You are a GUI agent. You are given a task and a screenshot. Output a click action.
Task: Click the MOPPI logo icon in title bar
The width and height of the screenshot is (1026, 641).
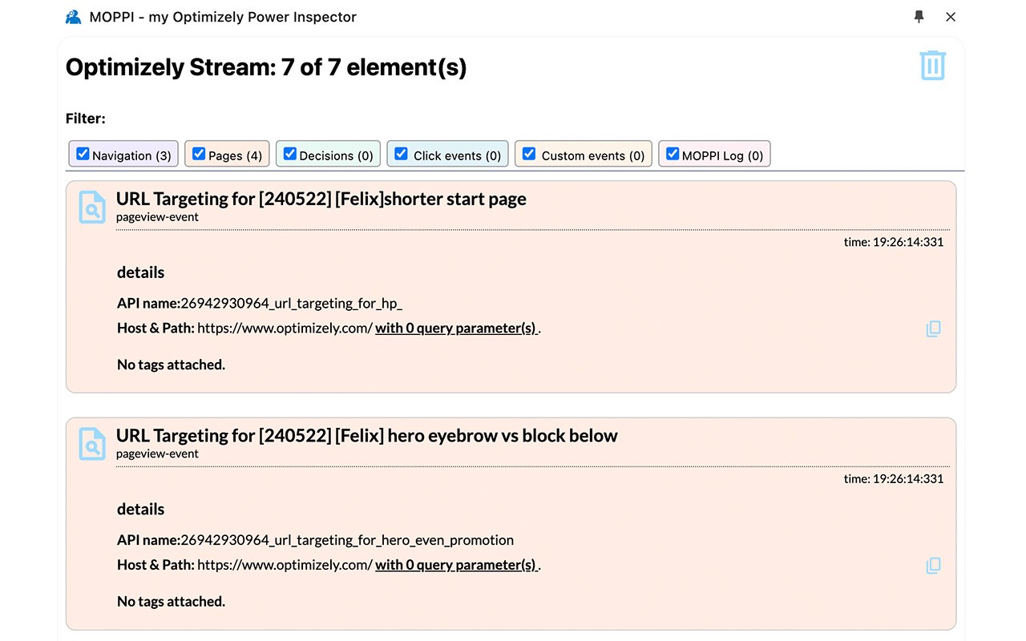(x=74, y=17)
